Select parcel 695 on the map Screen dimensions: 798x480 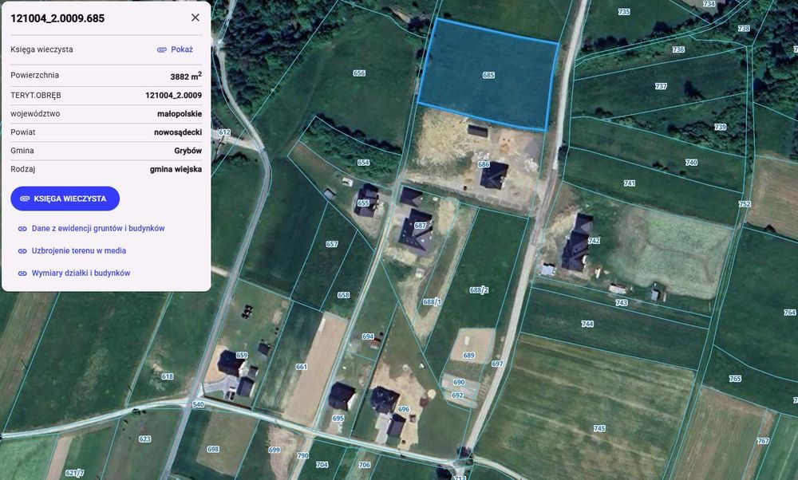pyautogui.click(x=338, y=419)
